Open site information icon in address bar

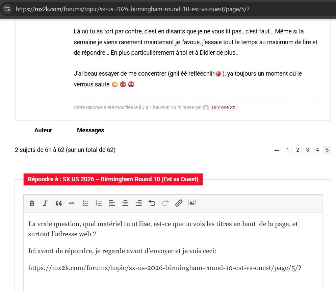7,9
